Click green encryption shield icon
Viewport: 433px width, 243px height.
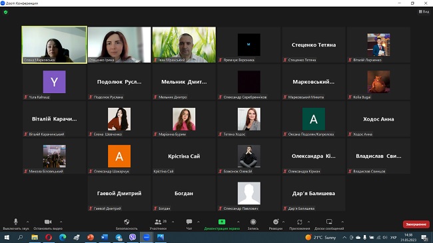coord(5,12)
